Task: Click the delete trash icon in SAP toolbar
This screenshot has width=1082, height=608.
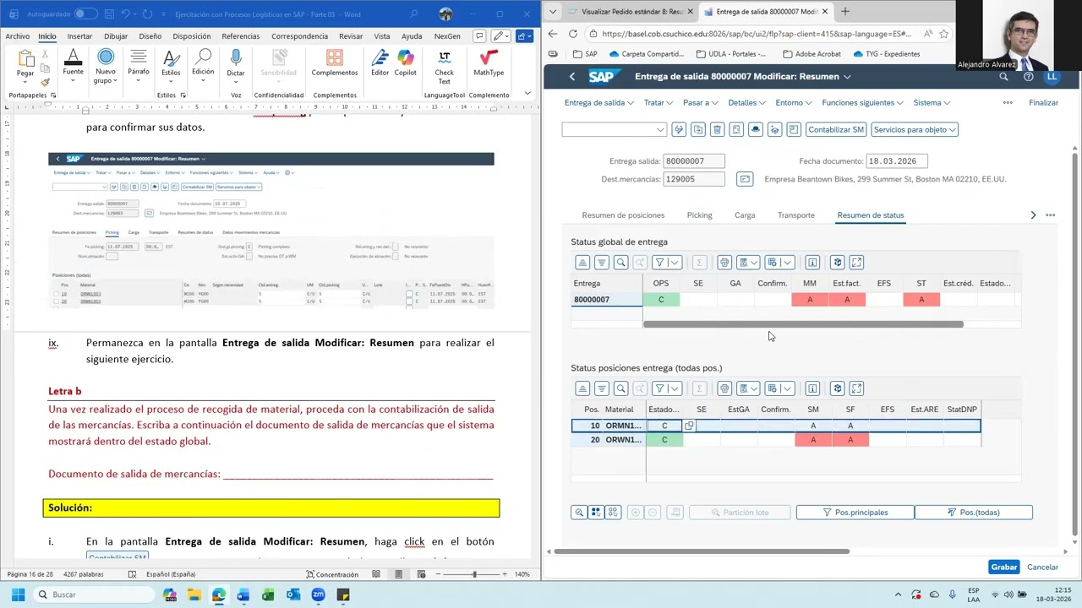Action: (717, 129)
